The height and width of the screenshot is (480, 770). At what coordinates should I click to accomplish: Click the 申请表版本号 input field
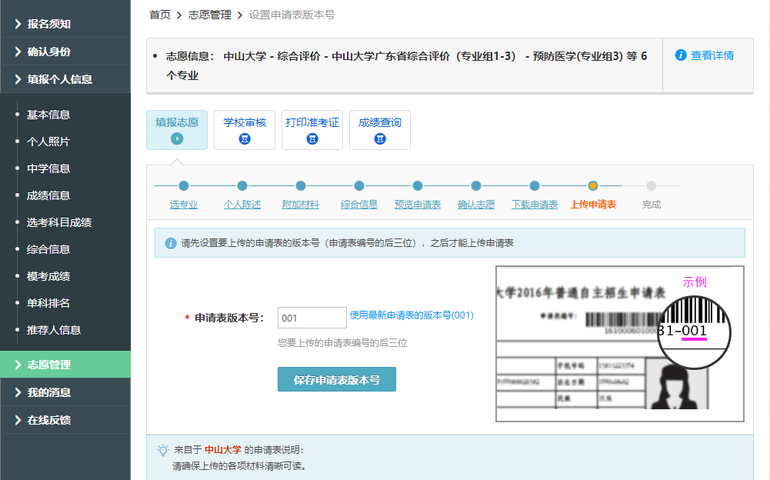(311, 317)
